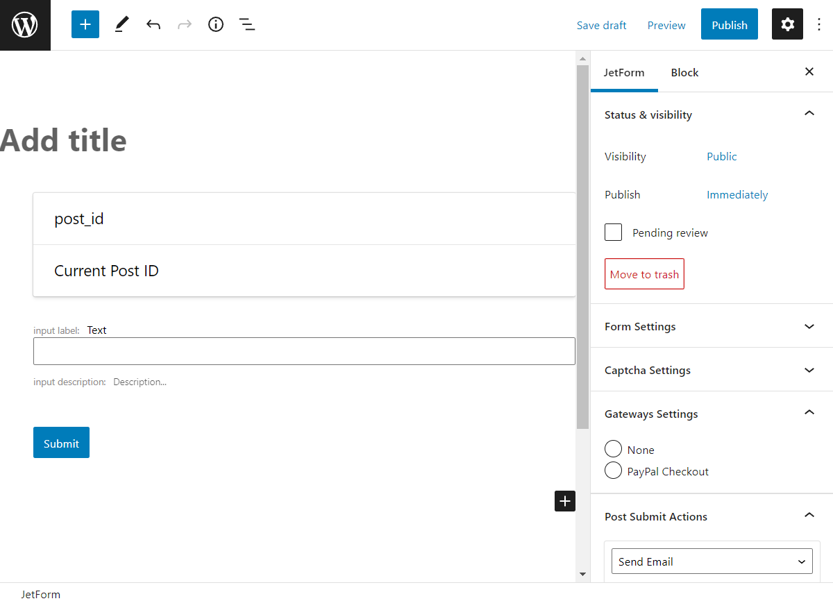Image resolution: width=833 pixels, height=601 pixels.
Task: Open the Send Email action dropdown
Action: [712, 561]
